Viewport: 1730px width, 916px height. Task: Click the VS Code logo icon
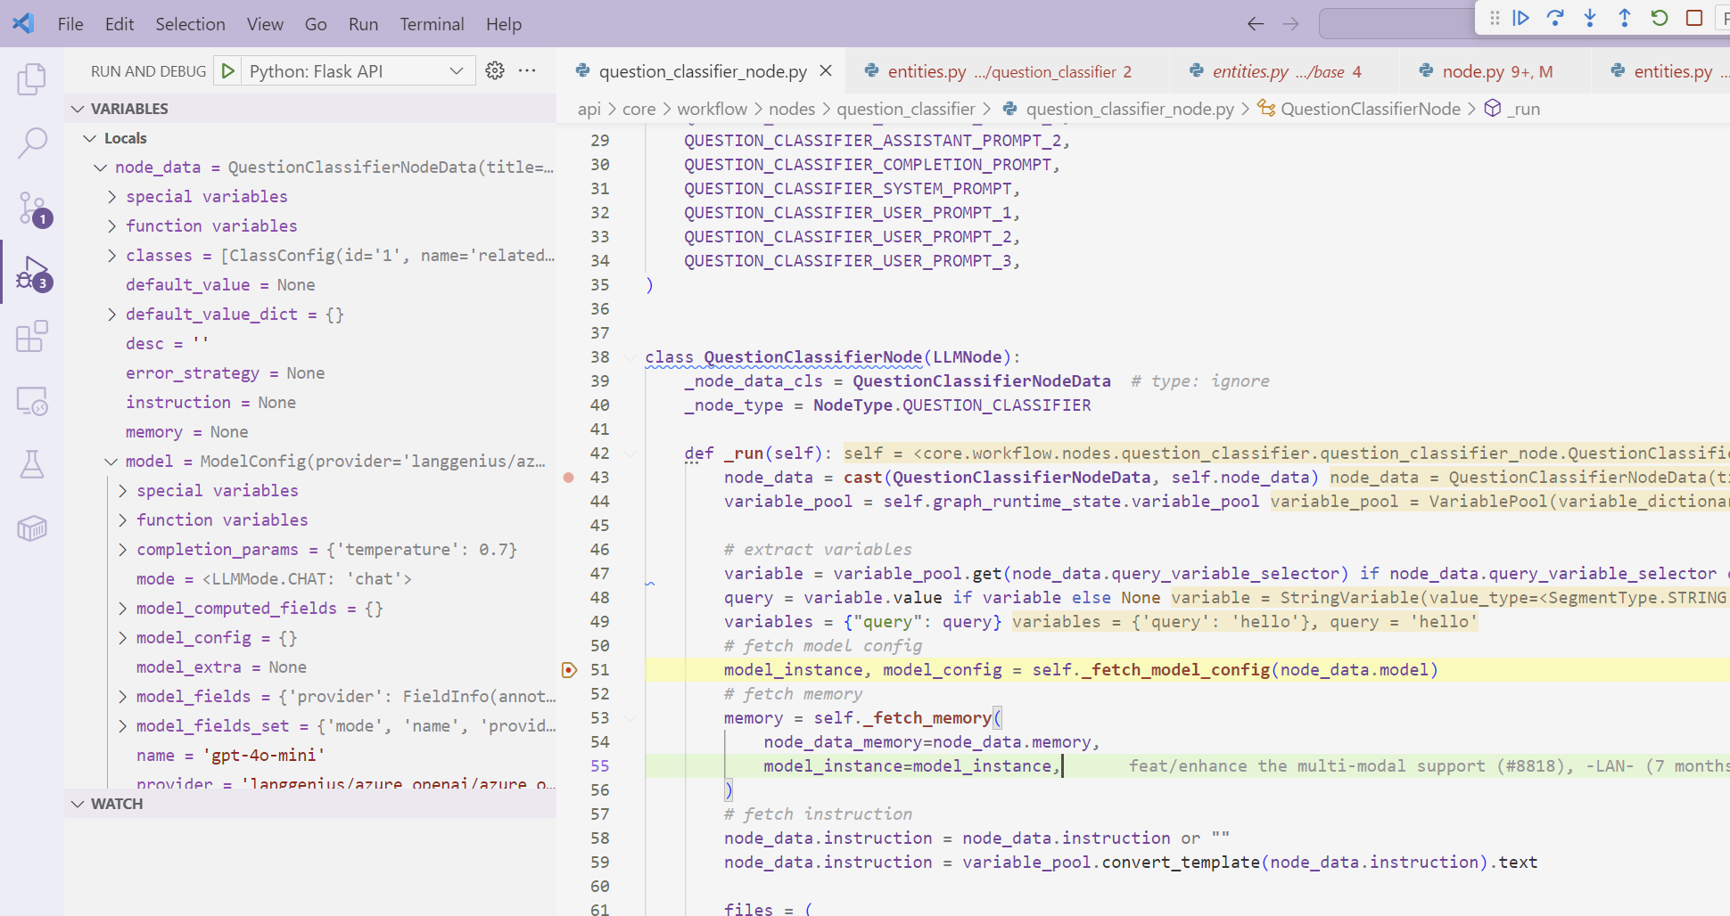[x=24, y=24]
